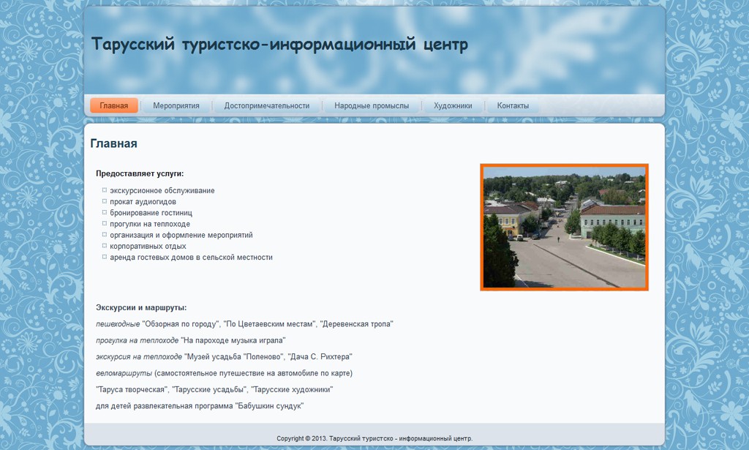Click the bullet before бронирование гостиниц
This screenshot has width=749, height=450.
coord(104,213)
